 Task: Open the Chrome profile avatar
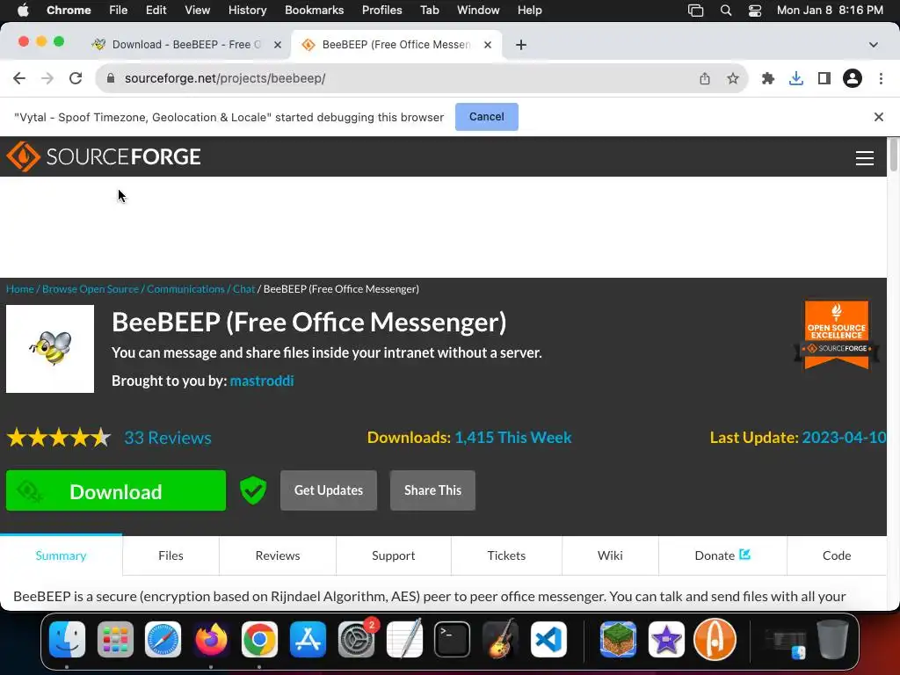[x=853, y=78]
